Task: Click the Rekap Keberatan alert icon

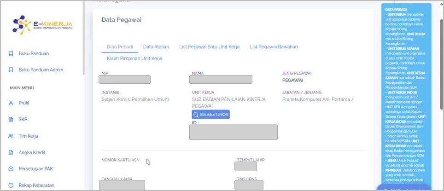Action: click(x=11, y=185)
